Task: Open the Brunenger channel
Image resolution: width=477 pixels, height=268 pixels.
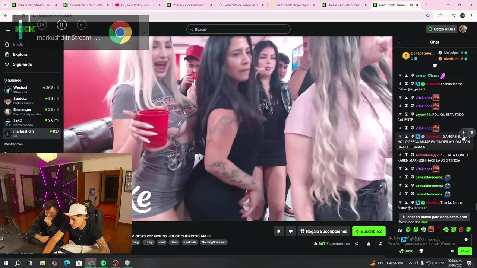Action: click(x=32, y=112)
